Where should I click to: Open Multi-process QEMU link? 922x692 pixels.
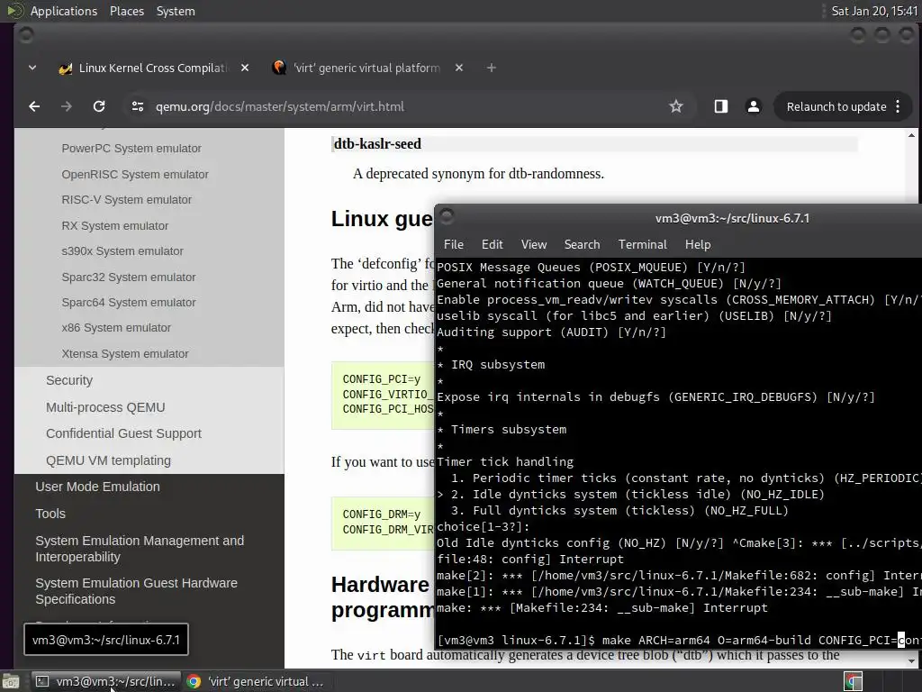click(105, 407)
